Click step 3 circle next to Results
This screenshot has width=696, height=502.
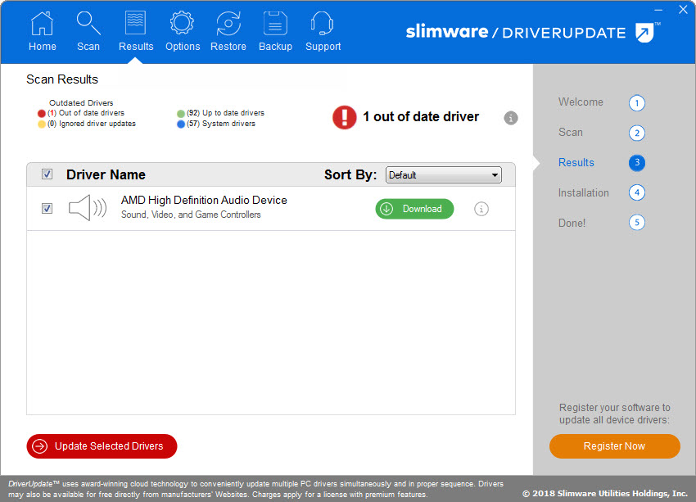[x=636, y=162]
